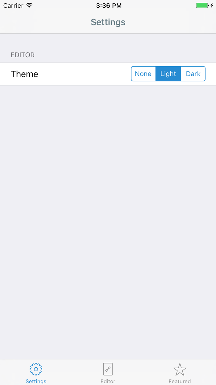Click the gray strip above the EDITOR header
The height and width of the screenshot is (385, 216).
click(108, 42)
